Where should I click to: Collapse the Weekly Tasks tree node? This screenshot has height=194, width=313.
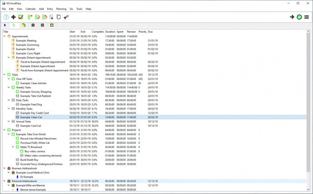click(x=9, y=87)
